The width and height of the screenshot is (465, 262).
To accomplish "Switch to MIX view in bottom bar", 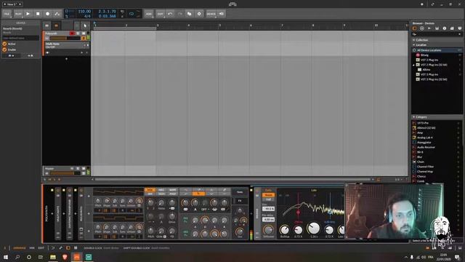I will click(32, 247).
